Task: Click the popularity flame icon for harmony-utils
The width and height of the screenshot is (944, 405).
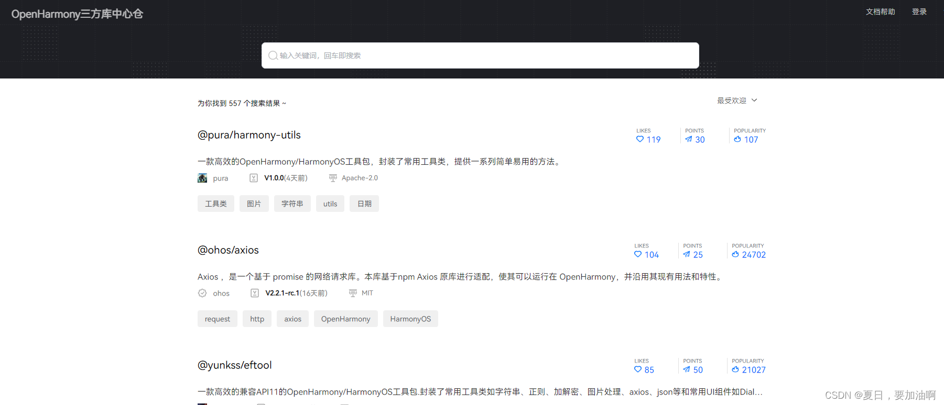Action: pyautogui.click(x=737, y=139)
